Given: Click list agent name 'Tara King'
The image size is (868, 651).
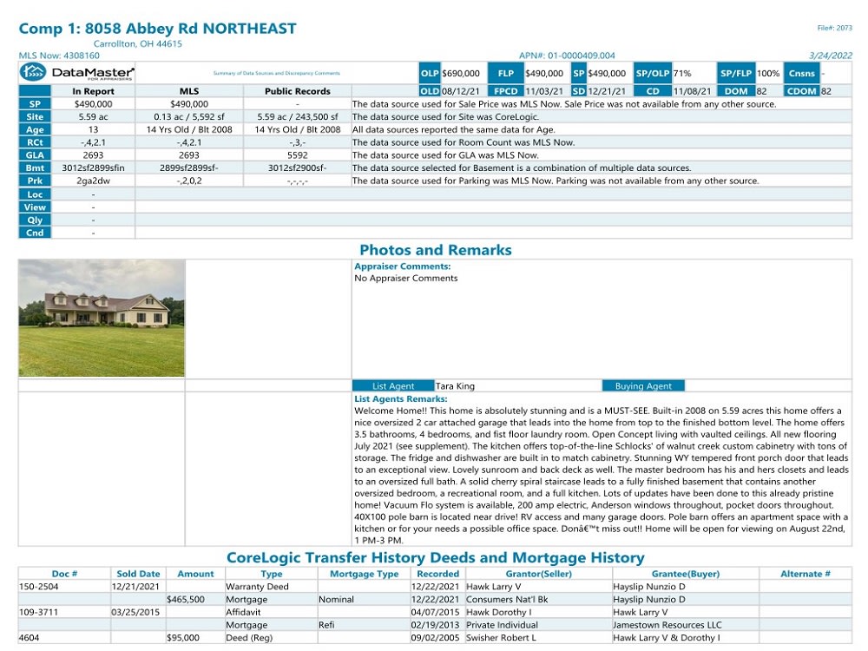Looking at the screenshot, I should [455, 386].
